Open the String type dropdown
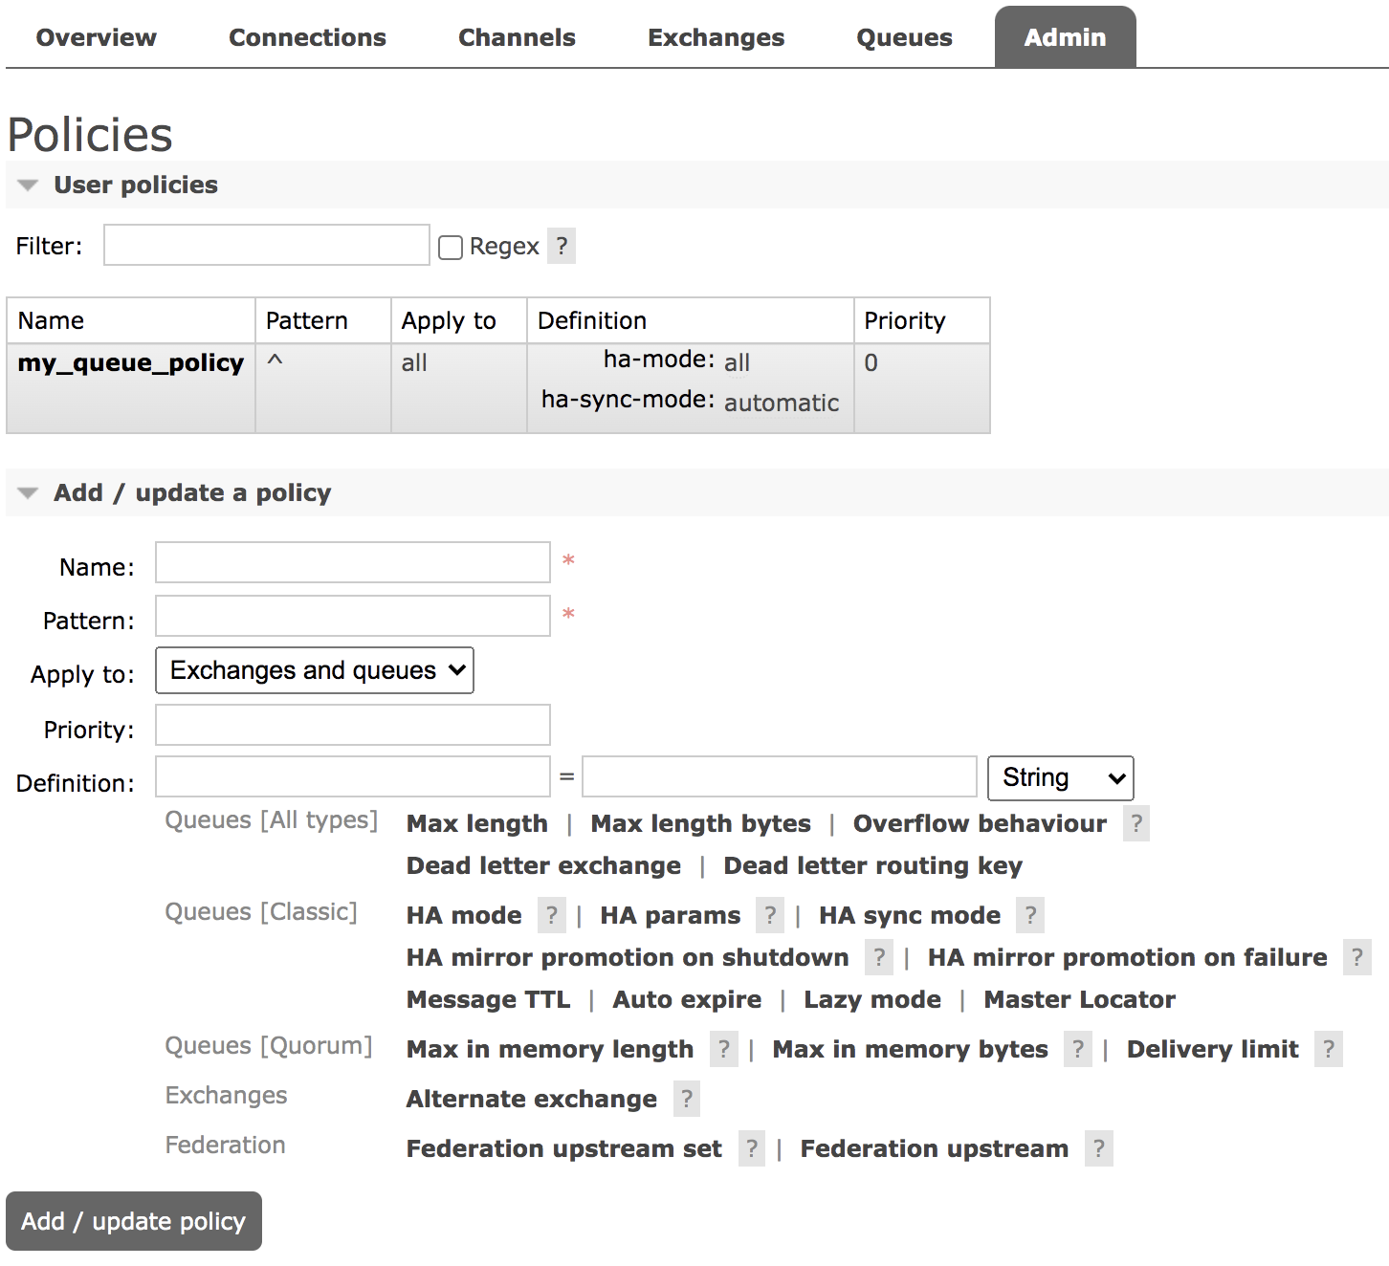The height and width of the screenshot is (1266, 1389). 1060,778
